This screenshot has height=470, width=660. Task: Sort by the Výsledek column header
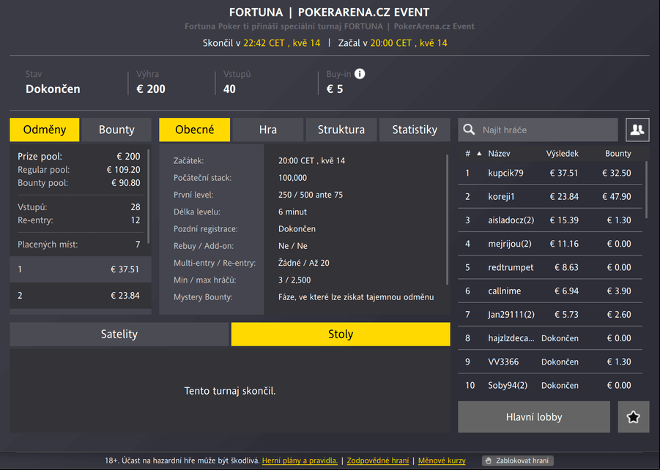(x=562, y=154)
